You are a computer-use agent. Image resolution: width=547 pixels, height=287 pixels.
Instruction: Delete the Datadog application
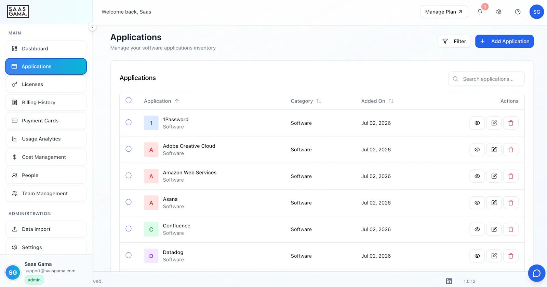(x=511, y=256)
